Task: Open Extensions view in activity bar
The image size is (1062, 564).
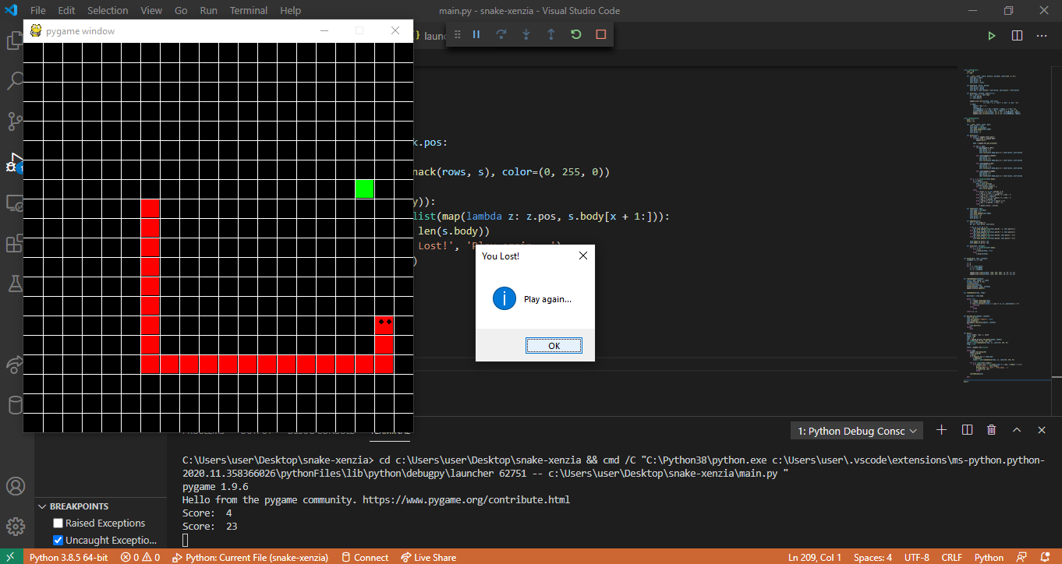Action: click(x=16, y=243)
